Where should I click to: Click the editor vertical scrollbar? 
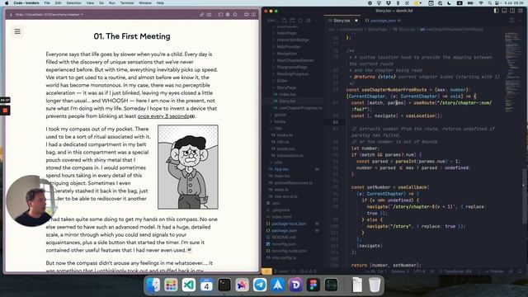pos(524,196)
